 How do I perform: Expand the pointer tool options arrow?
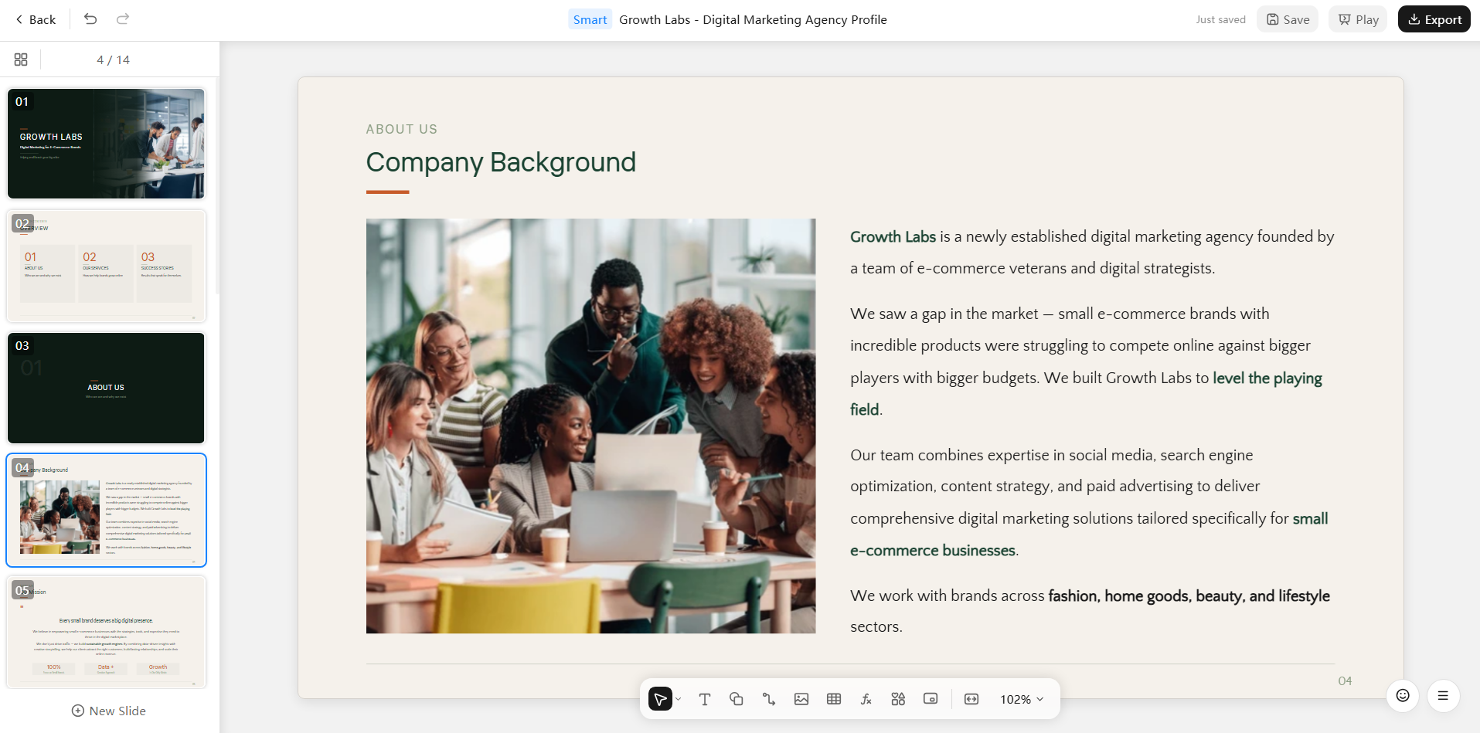[679, 699]
